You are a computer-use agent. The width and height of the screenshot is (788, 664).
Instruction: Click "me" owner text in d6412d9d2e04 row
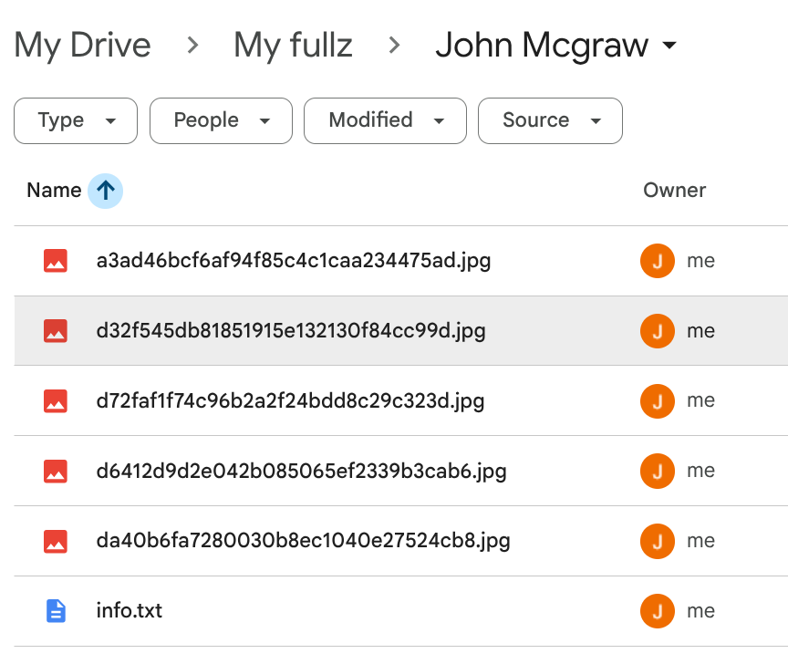click(x=700, y=471)
